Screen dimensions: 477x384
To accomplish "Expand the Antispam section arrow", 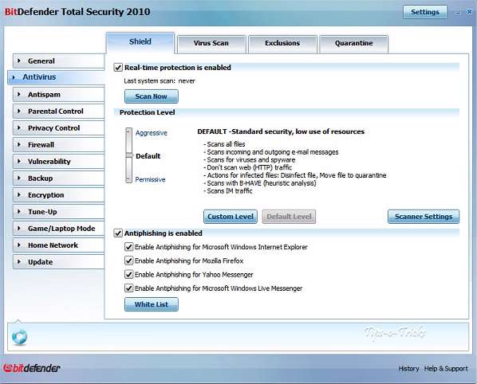I will pos(19,95).
